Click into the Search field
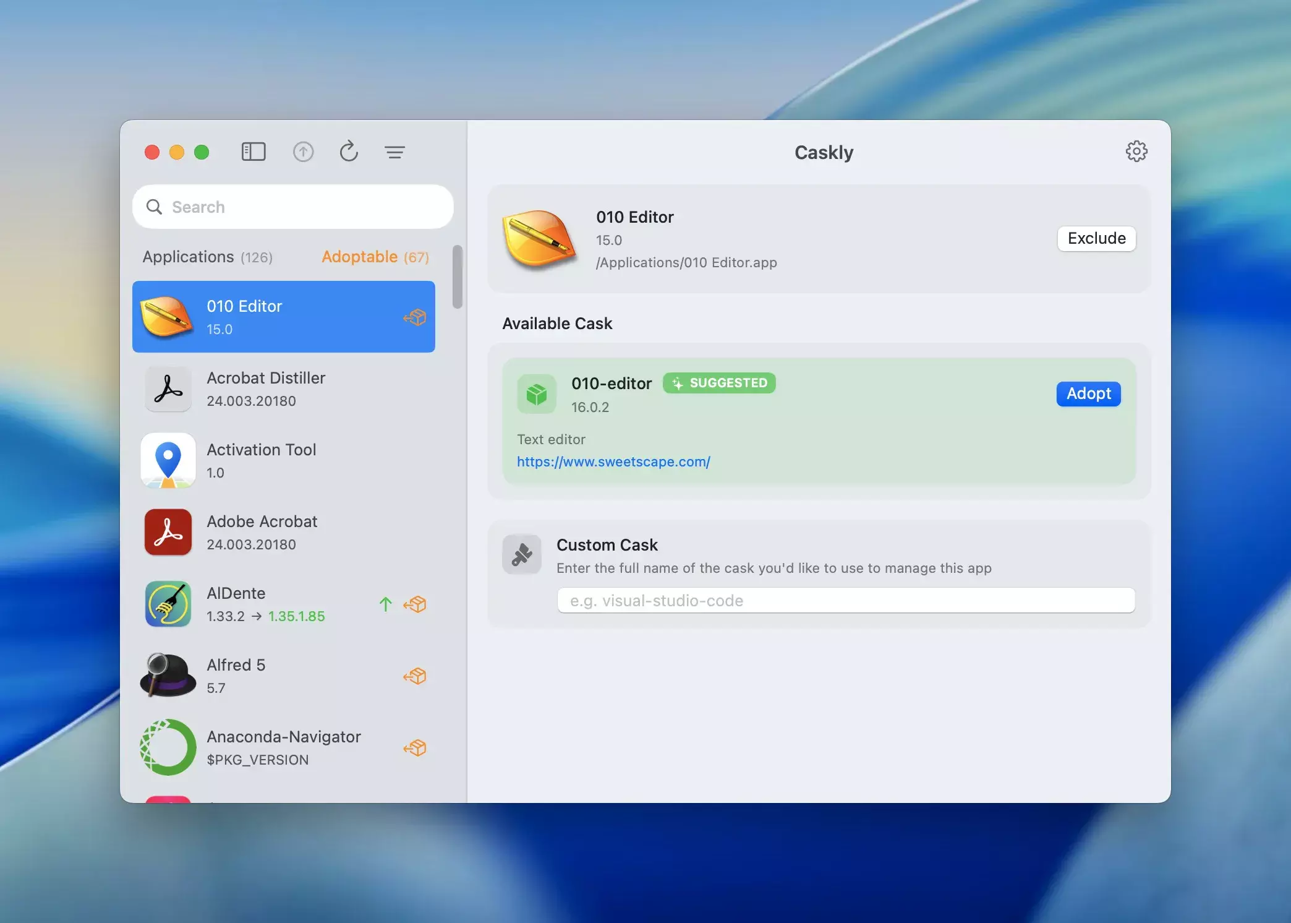This screenshot has height=923, width=1291. pos(293,207)
